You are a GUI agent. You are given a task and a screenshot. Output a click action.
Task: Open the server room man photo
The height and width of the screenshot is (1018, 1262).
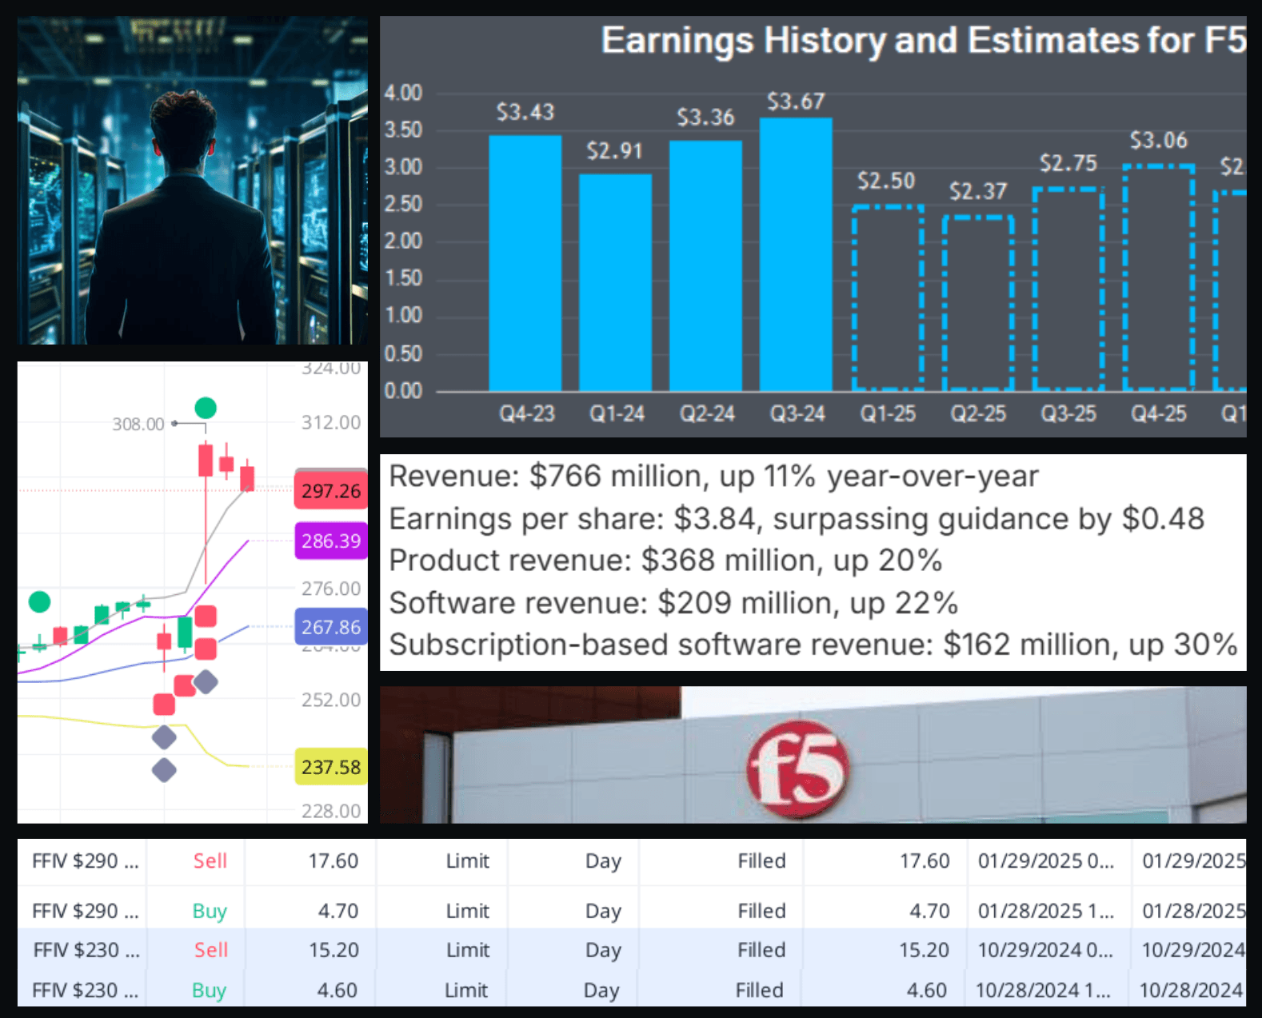click(x=193, y=181)
